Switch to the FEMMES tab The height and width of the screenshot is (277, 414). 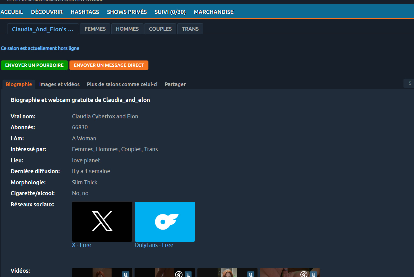click(x=95, y=29)
